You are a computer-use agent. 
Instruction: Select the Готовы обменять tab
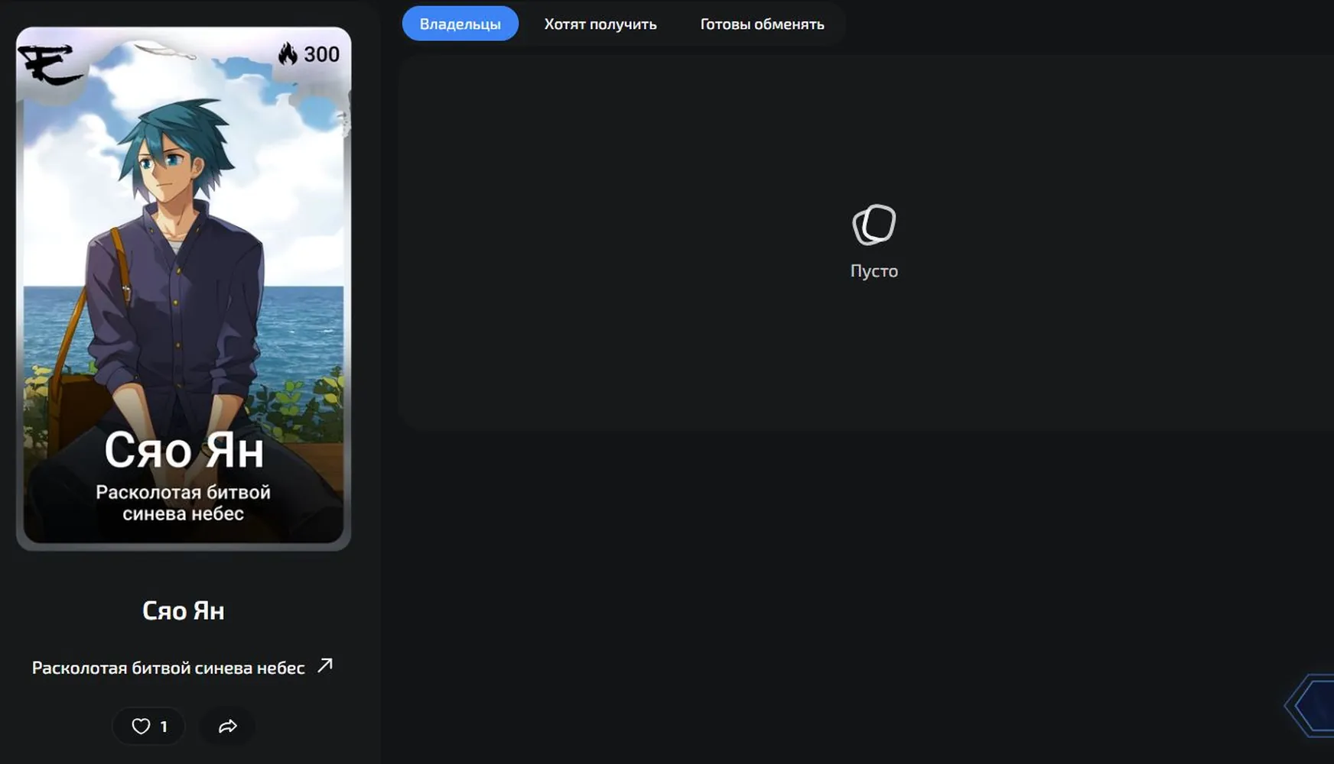click(x=762, y=24)
